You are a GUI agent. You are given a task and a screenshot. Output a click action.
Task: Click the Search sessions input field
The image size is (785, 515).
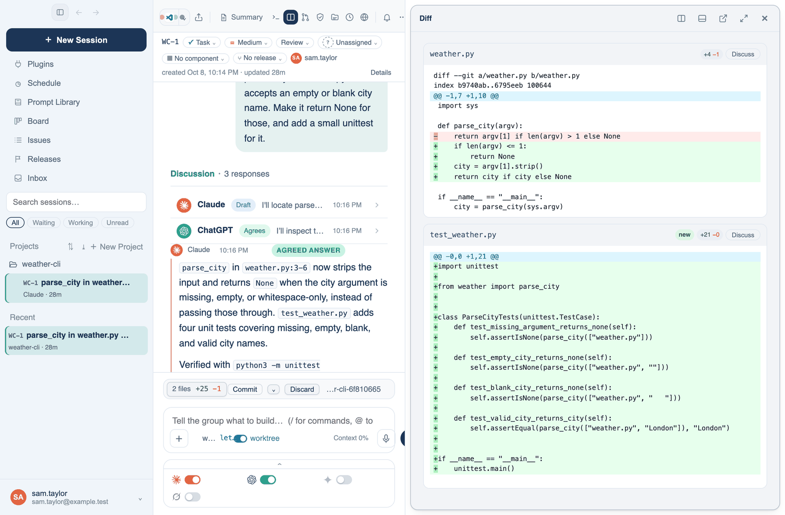(76, 202)
